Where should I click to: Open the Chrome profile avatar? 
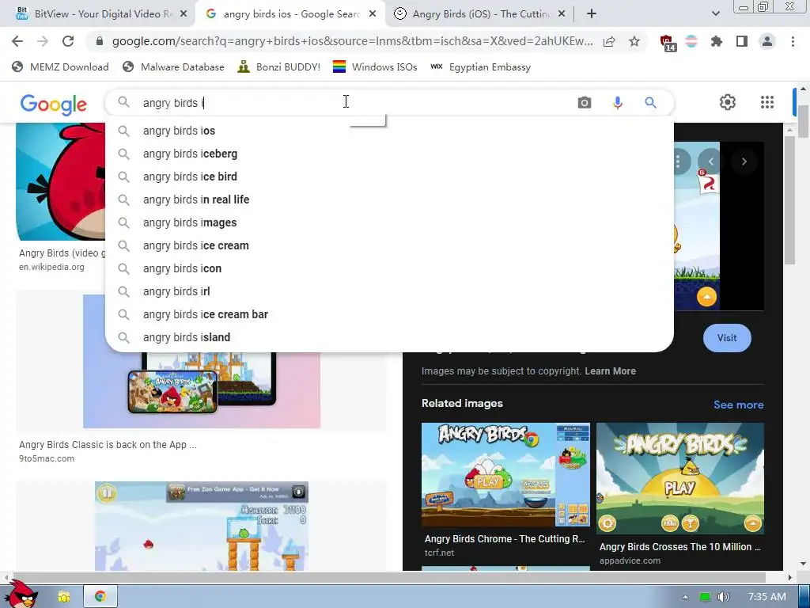click(767, 41)
